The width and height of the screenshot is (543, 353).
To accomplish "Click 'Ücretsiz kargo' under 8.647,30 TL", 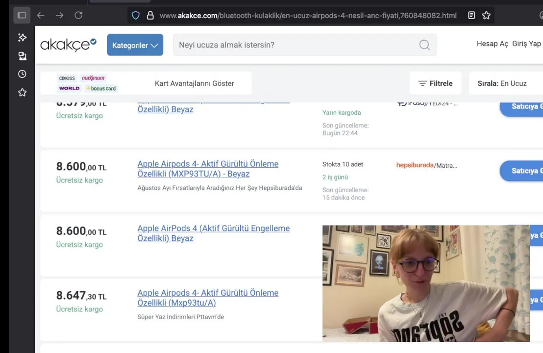I will 79,309.
